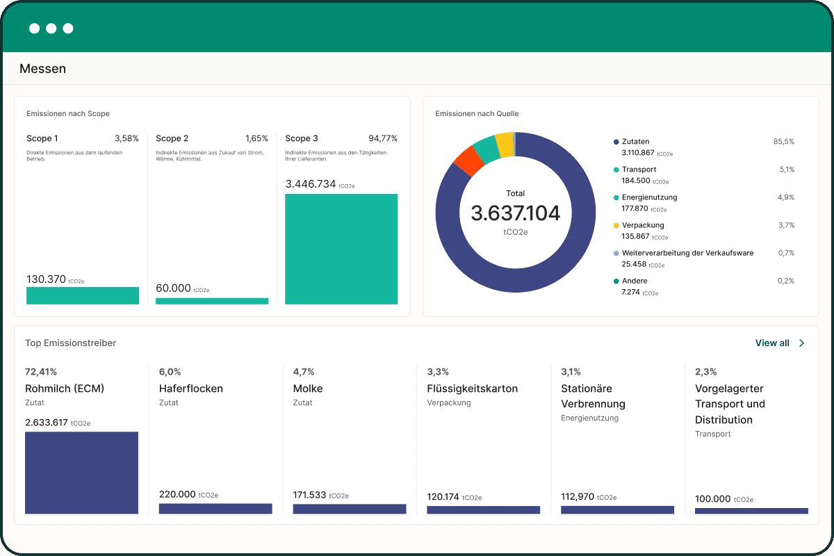The image size is (834, 556).
Task: Click the 60.000 value
Action: click(174, 288)
